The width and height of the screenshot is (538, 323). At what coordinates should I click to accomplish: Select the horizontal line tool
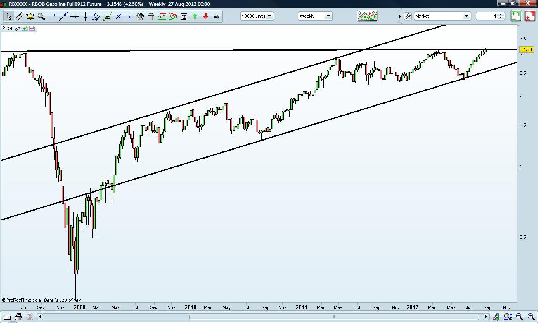click(74, 16)
